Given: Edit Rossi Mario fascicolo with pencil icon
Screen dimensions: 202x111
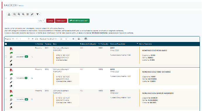Looking at the screenshot, I should coord(11,61).
